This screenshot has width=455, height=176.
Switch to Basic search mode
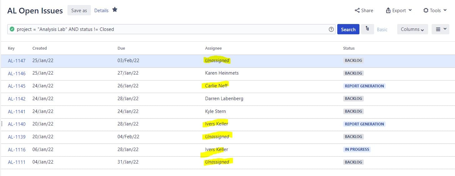coord(382,29)
